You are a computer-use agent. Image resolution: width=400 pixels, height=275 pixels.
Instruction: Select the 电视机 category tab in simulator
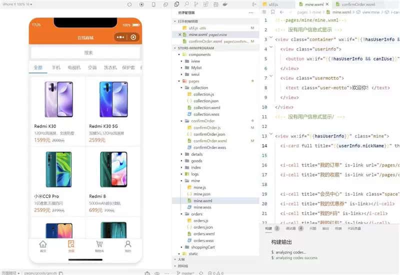[x=74, y=67]
